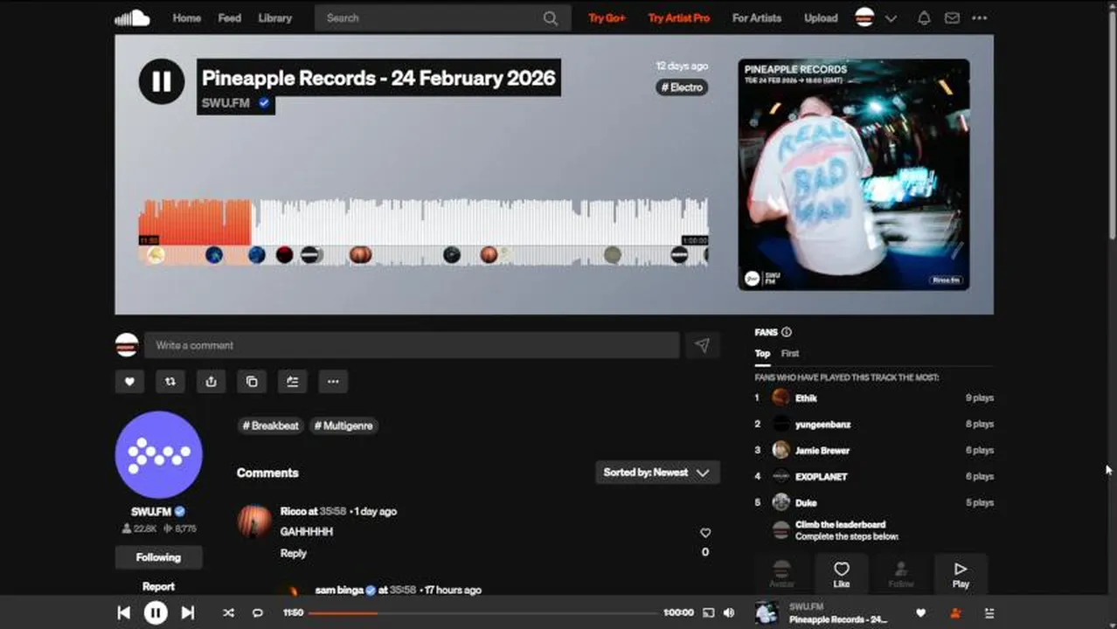Open Upload in the header
Viewport: 1117px width, 629px height.
(821, 18)
